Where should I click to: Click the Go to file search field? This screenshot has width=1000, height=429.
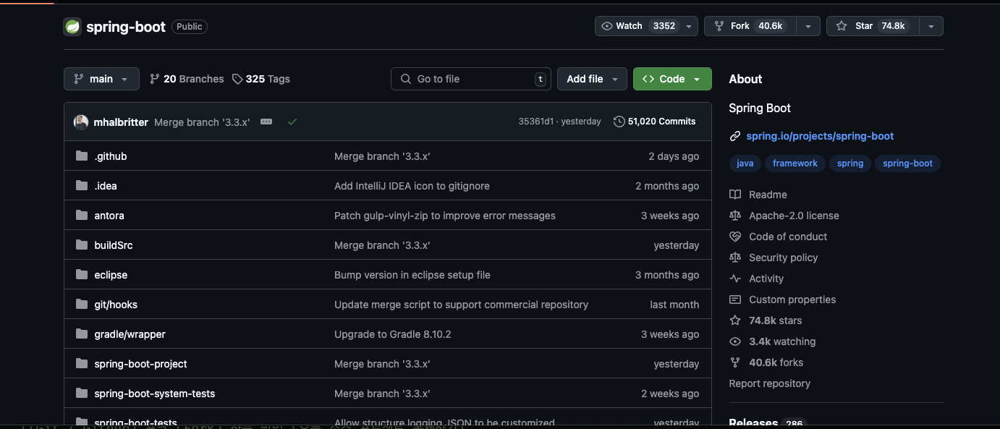coord(471,79)
